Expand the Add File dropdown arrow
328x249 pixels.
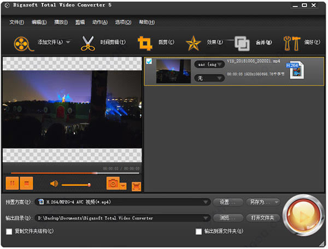click(68, 42)
